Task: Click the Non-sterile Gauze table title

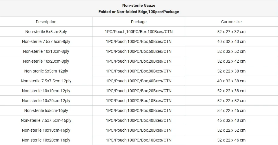Action: [x=139, y=5]
